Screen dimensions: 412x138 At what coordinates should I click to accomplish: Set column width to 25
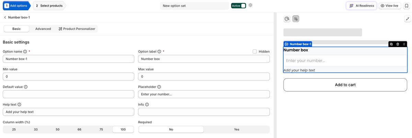point(14,129)
